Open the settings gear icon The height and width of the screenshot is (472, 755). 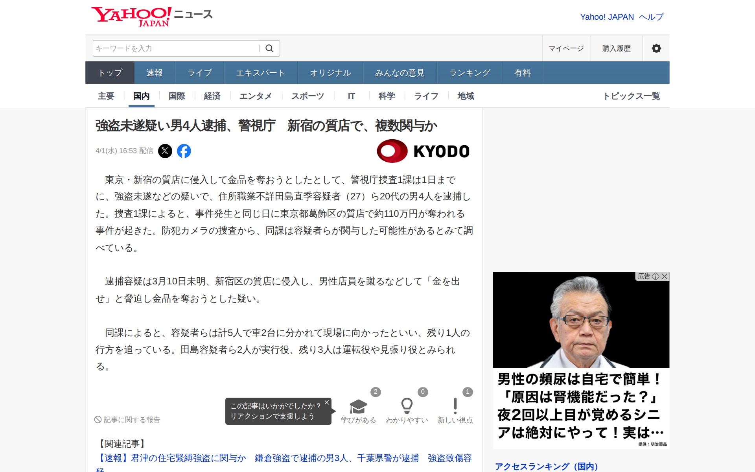(656, 48)
